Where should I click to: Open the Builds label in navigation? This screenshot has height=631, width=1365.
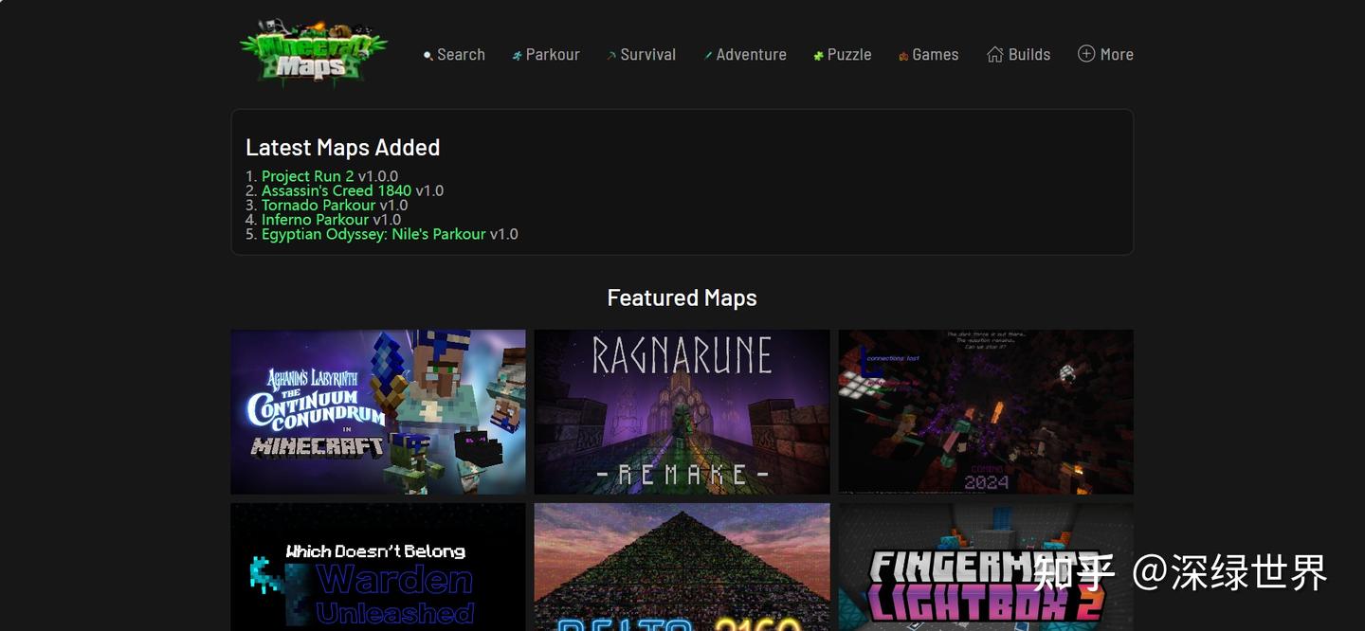(x=1029, y=55)
